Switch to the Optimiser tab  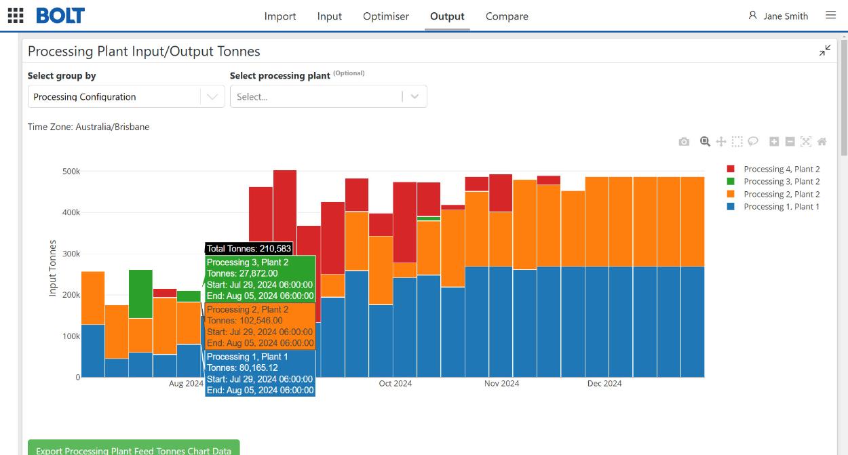[x=386, y=16]
